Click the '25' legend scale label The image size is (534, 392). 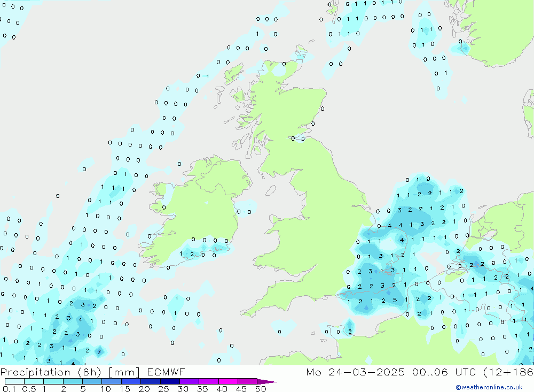pos(164,389)
